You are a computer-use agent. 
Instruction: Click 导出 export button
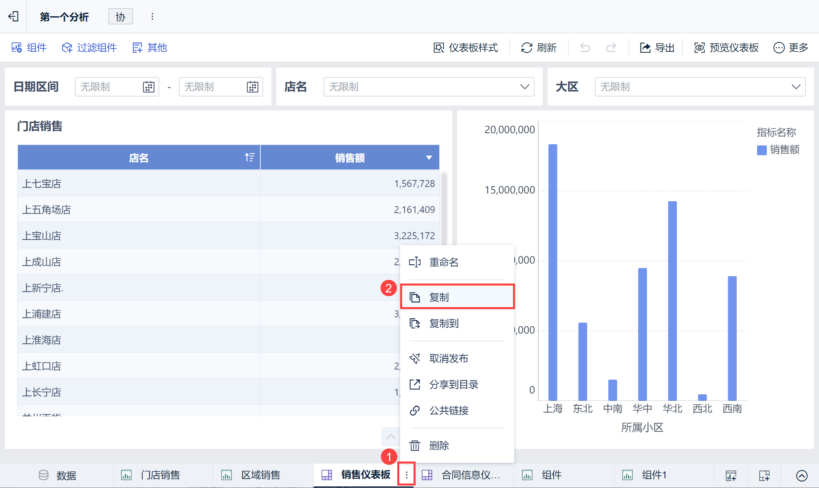[x=657, y=48]
